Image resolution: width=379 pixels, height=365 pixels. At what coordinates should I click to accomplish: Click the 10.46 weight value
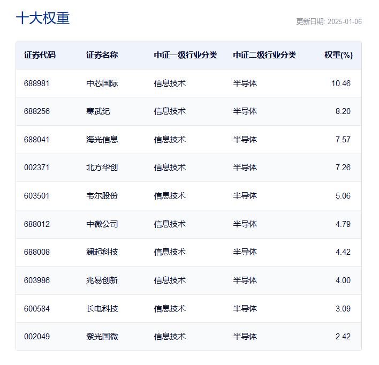(341, 83)
